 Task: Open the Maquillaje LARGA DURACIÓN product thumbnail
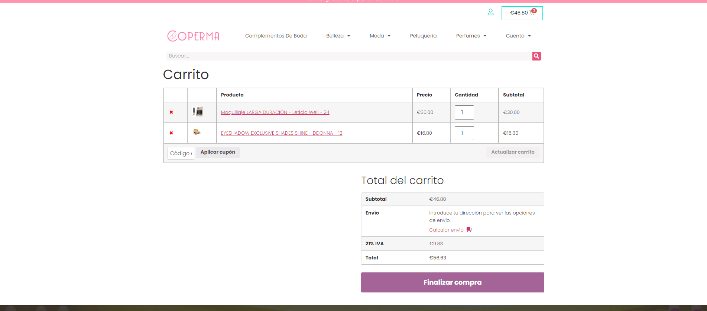tap(197, 111)
